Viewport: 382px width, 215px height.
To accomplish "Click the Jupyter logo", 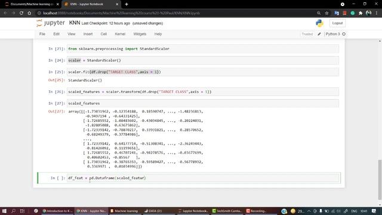I will (x=51, y=23).
